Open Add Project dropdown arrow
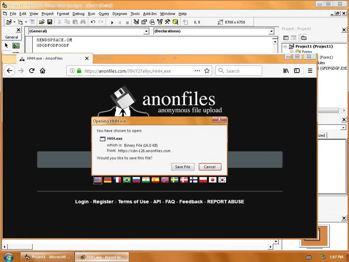349x262 pixels. (14, 22)
